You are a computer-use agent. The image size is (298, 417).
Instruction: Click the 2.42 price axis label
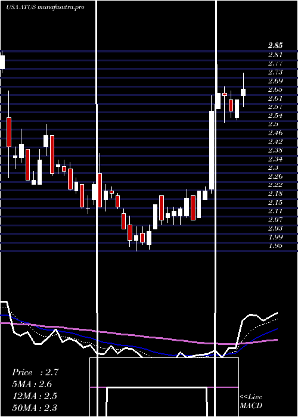coord(275,142)
